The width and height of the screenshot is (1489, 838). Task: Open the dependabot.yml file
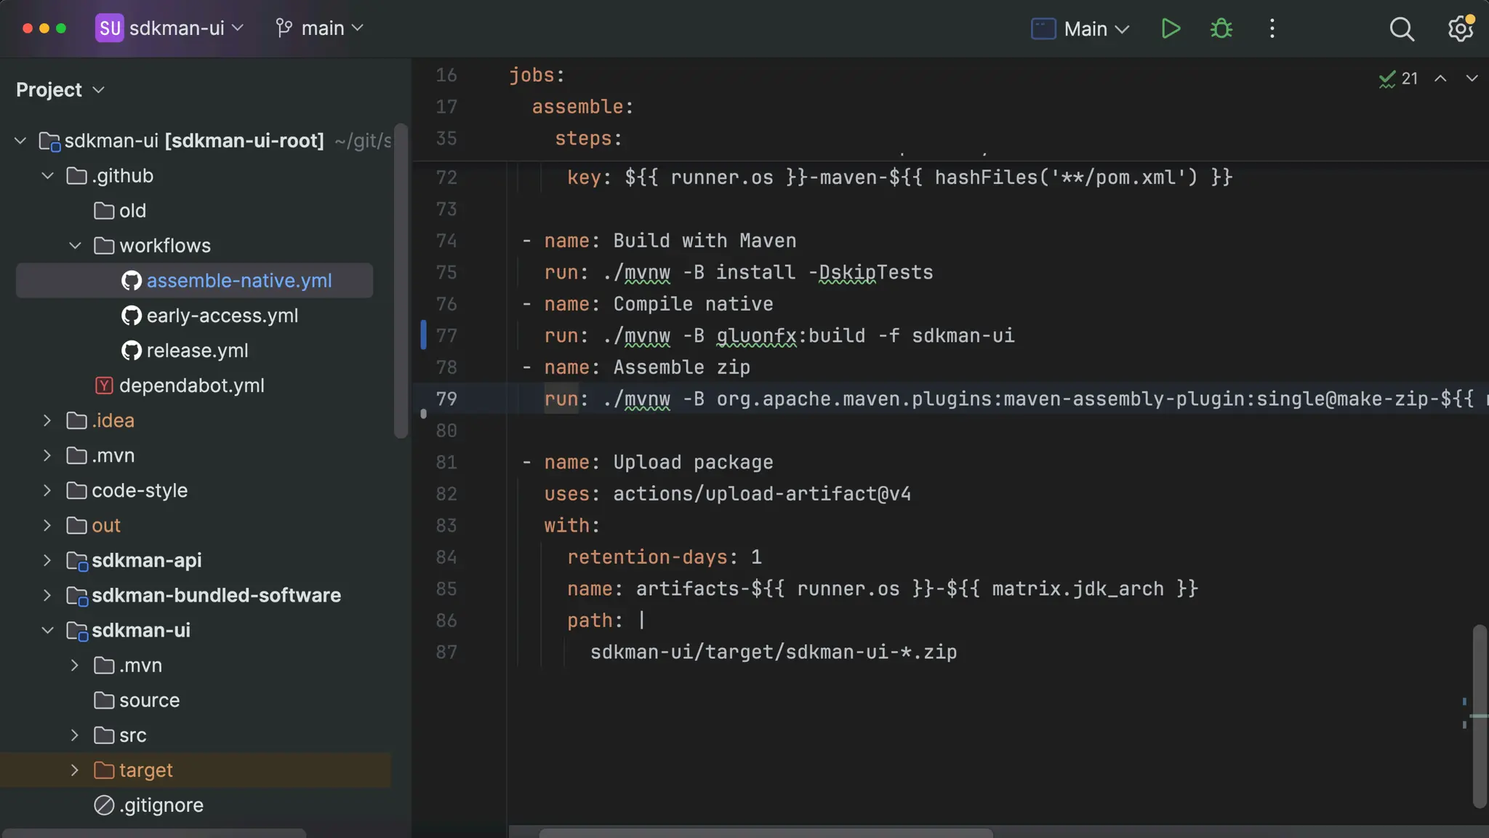[x=191, y=386]
